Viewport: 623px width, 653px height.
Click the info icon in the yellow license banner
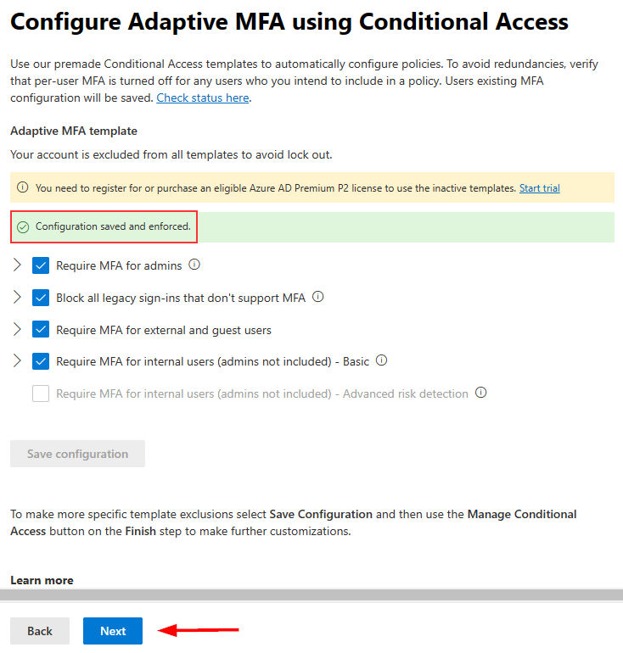click(x=23, y=188)
